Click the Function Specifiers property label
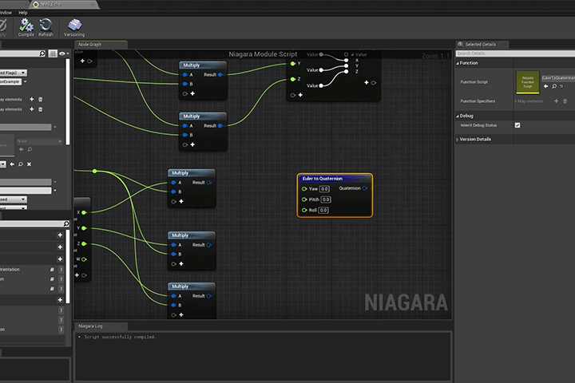Image resolution: width=575 pixels, height=383 pixels. click(478, 101)
